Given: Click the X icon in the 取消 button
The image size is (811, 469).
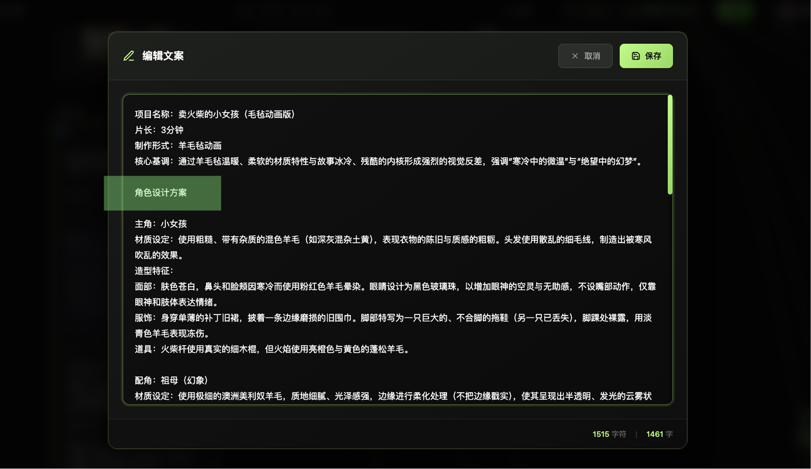Looking at the screenshot, I should coord(575,56).
